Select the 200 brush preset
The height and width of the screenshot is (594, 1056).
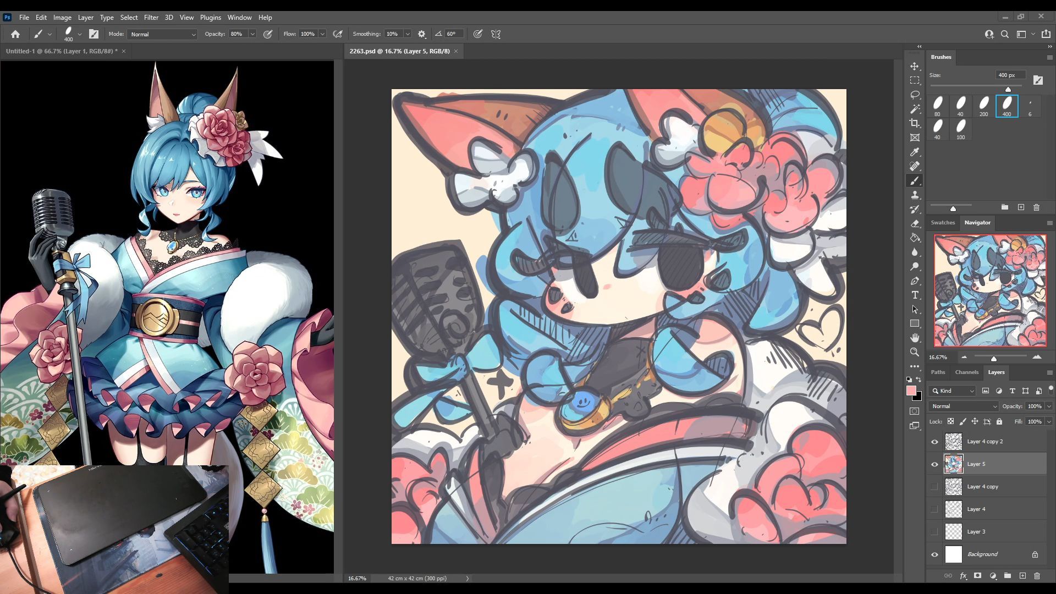pos(984,106)
